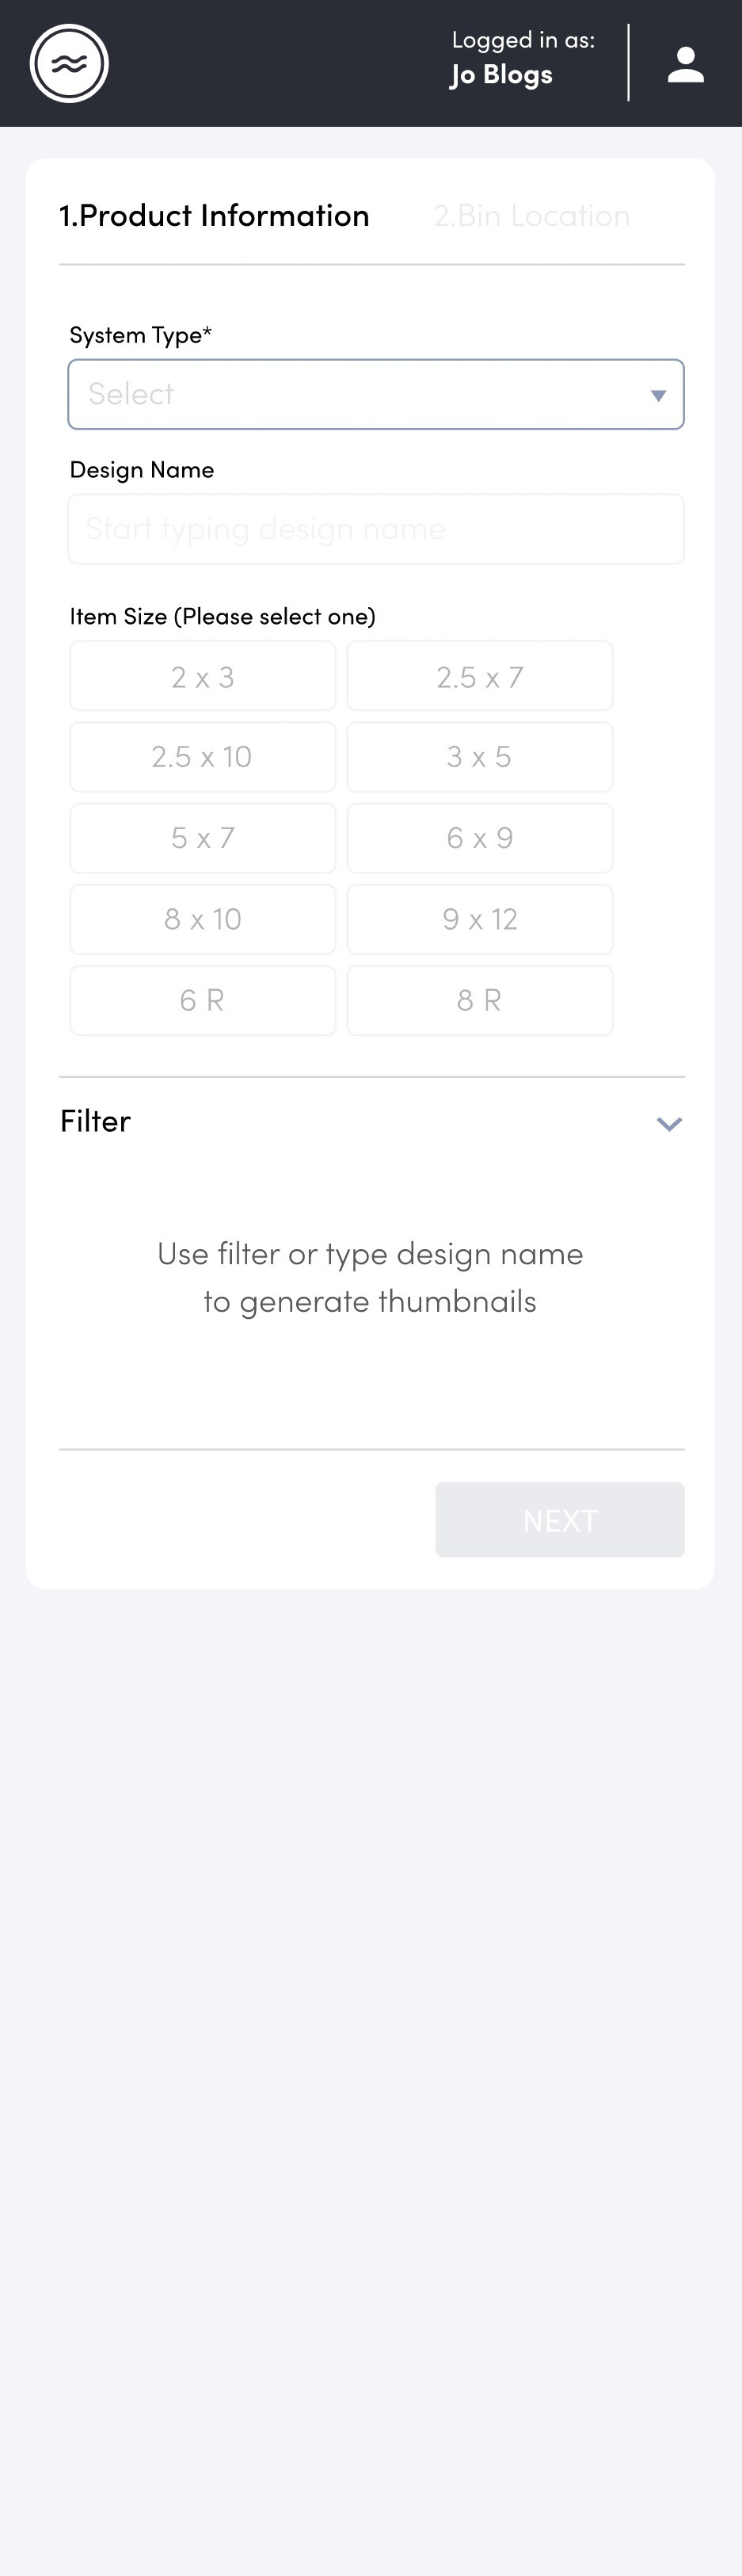Choose the 8 R item size
Viewport: 742px width, 2576px height.
coord(479,1000)
